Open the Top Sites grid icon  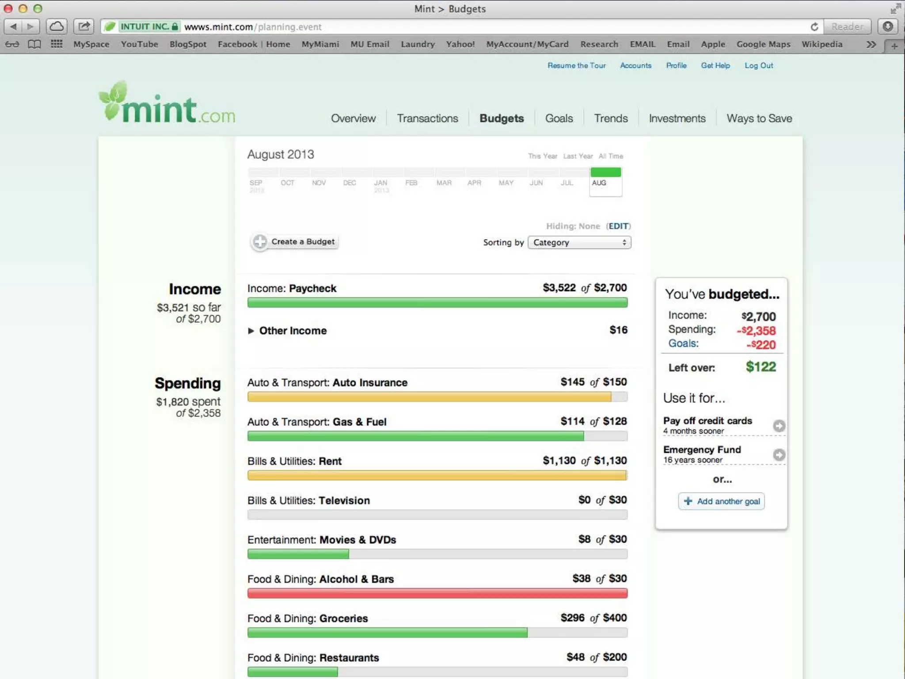[57, 44]
